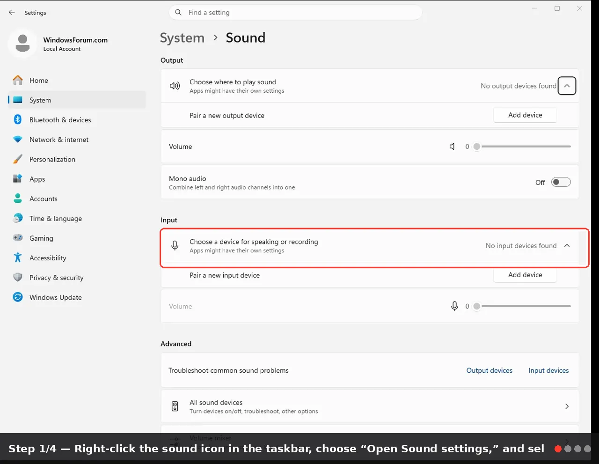Mute the input microphone volume icon

pos(454,306)
